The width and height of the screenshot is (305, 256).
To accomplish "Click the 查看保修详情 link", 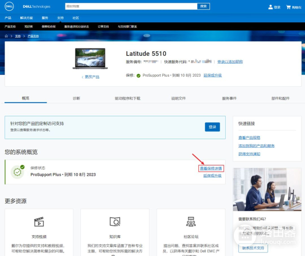I will (x=210, y=168).
